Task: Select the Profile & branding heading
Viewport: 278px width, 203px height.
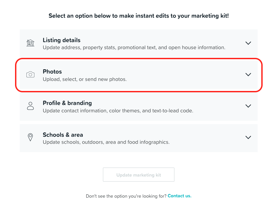Action: point(67,103)
